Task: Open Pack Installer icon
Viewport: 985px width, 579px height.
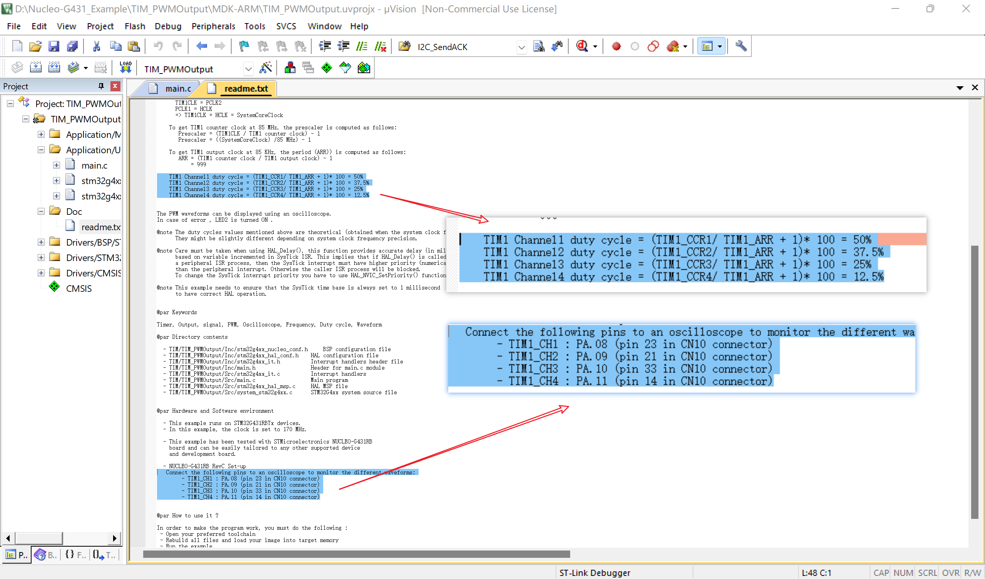Action: coord(364,68)
